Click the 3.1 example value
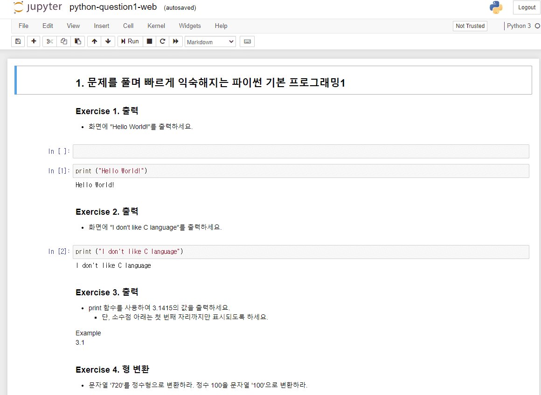The image size is (541, 395). [80, 343]
